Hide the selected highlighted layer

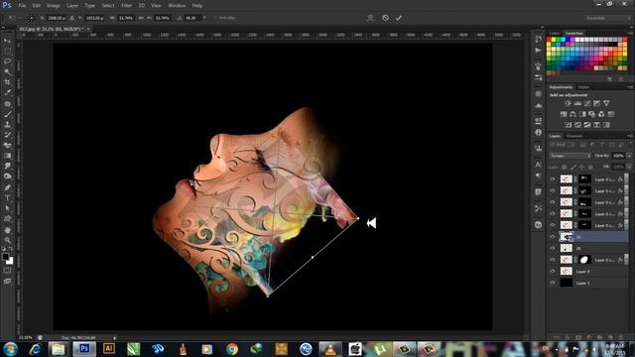click(x=553, y=237)
